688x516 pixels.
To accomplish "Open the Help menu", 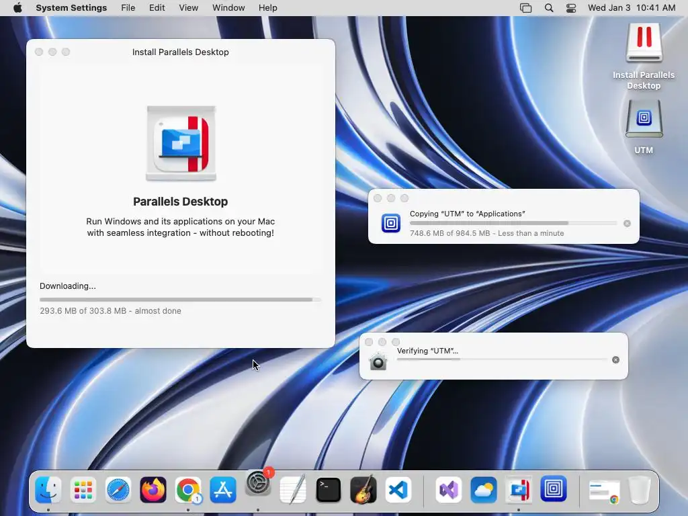I will pos(267,8).
